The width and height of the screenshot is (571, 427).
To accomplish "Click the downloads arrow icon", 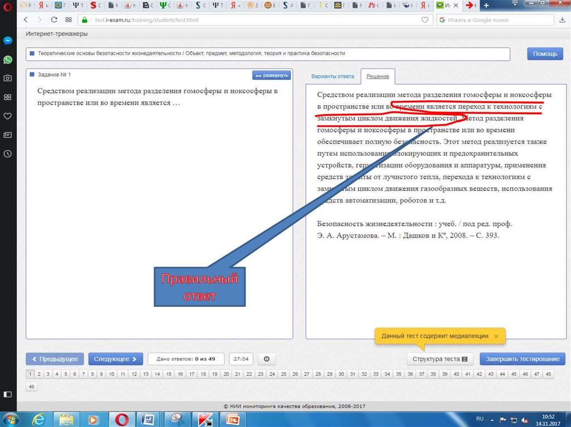I will tap(563, 19).
